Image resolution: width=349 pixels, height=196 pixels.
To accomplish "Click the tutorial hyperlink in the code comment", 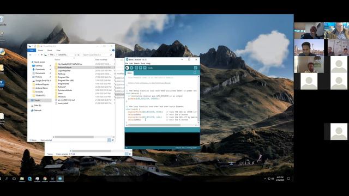I will tap(149, 83).
